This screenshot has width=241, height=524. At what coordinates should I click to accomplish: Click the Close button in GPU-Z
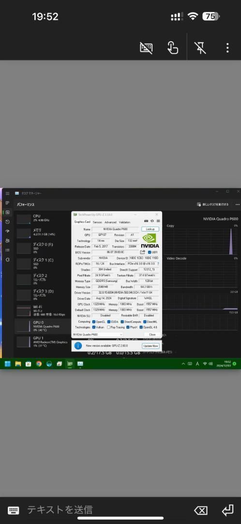[x=152, y=334]
